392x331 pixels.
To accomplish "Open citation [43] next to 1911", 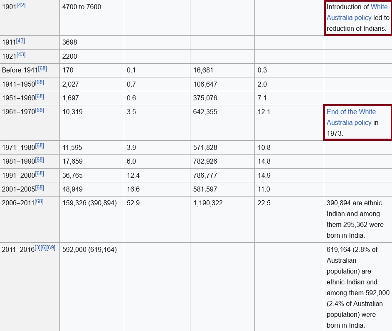I will [x=20, y=40].
